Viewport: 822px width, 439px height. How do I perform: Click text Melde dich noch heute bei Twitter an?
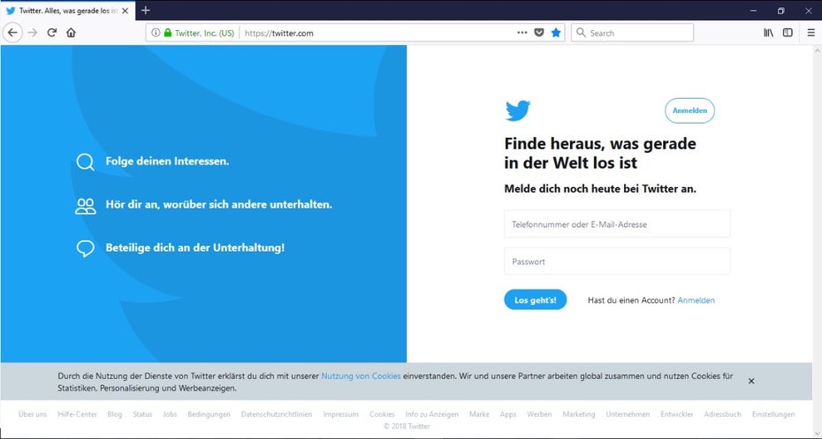pos(600,189)
